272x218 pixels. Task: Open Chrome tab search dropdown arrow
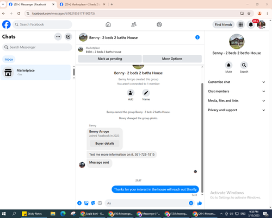click(x=3, y=4)
